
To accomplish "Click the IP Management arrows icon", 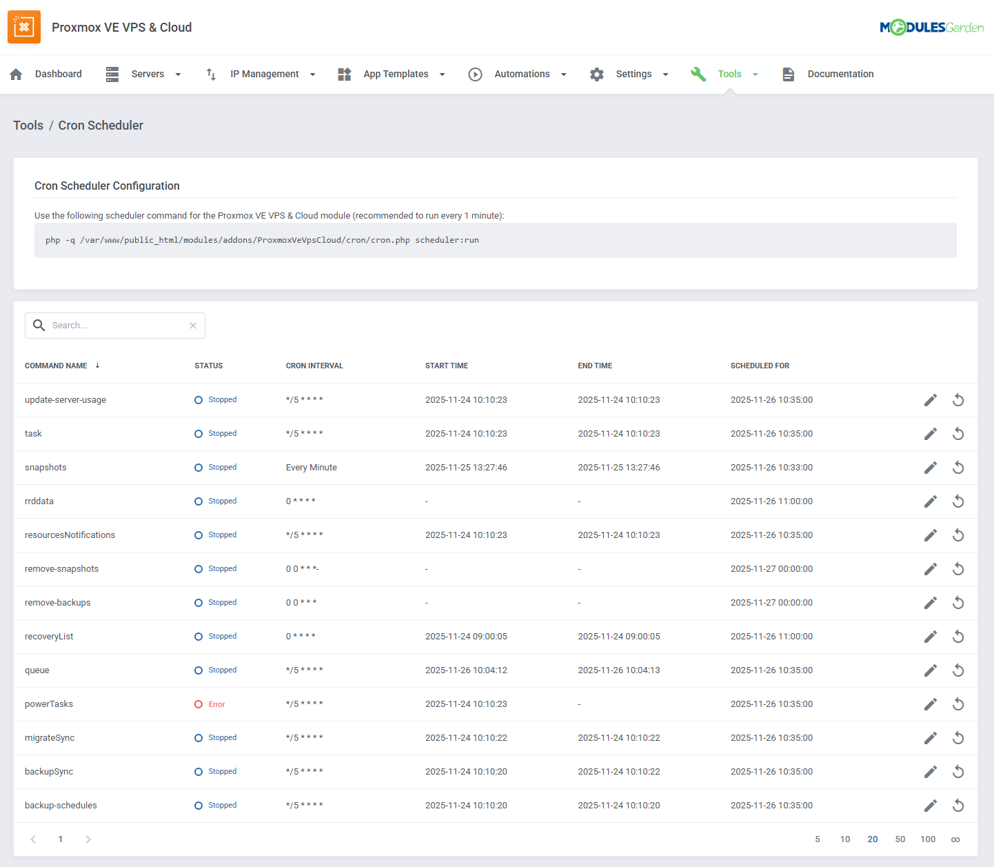I will [x=212, y=74].
